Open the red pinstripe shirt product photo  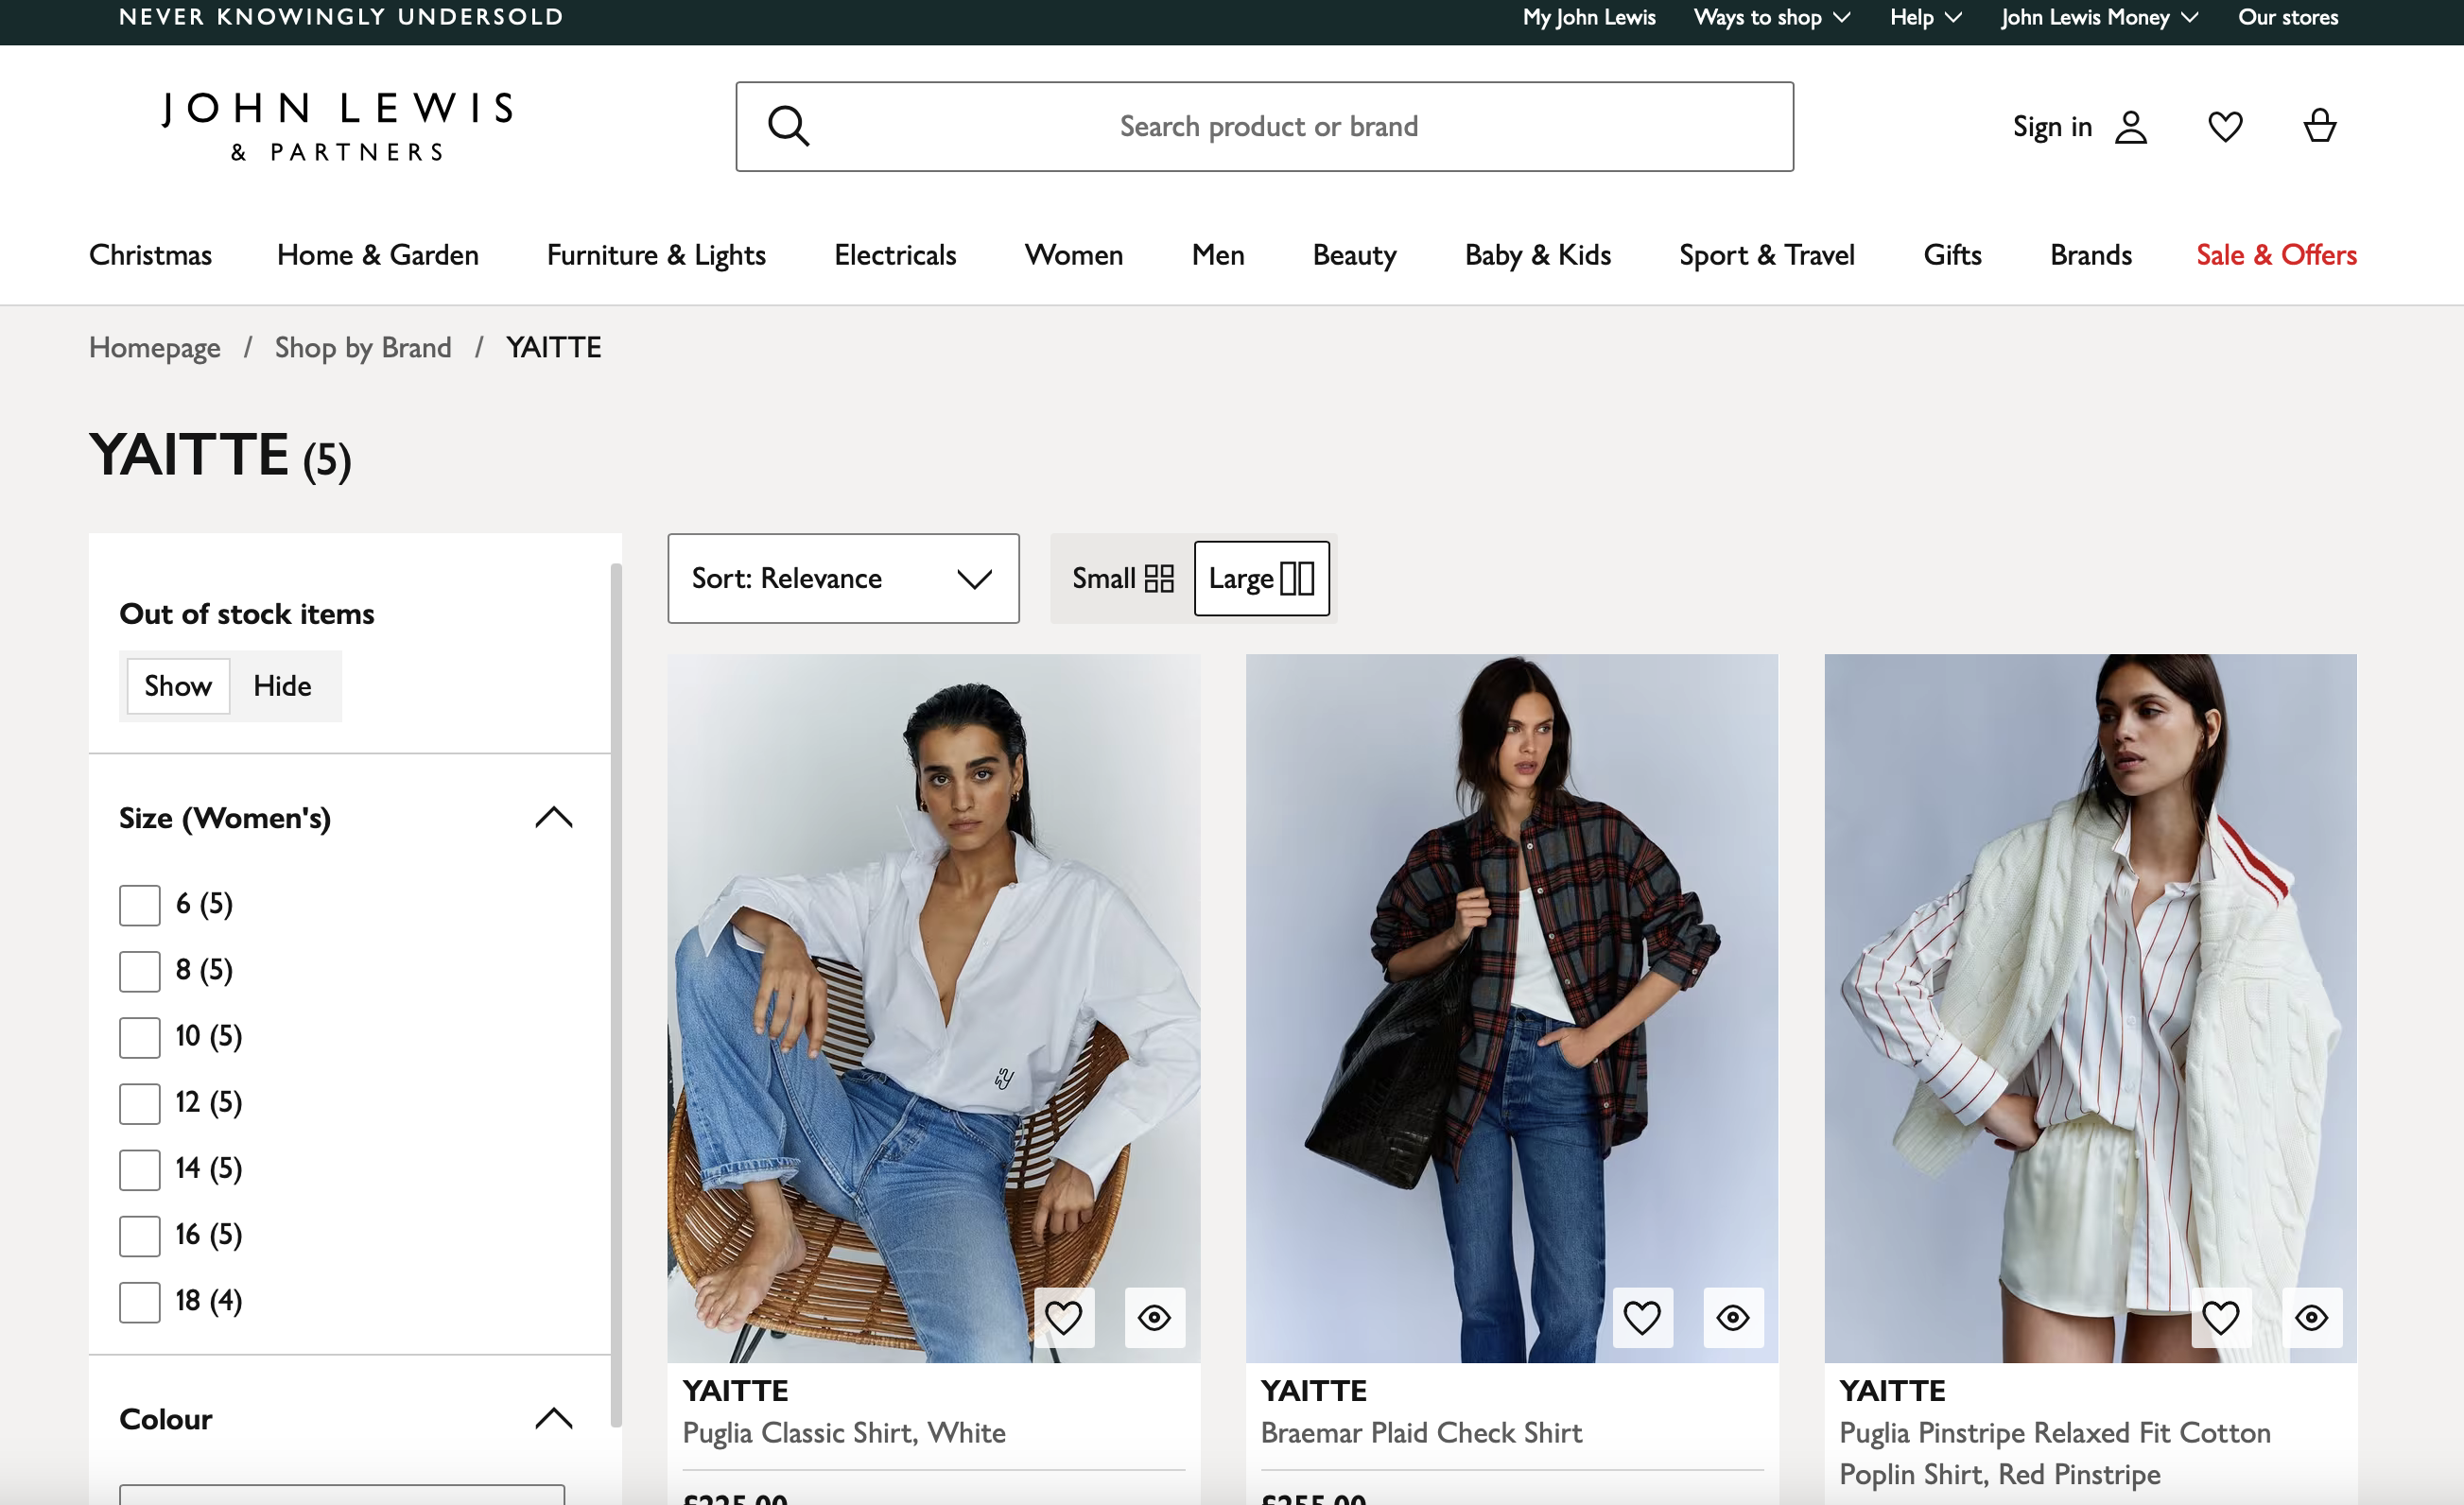(x=2090, y=1008)
